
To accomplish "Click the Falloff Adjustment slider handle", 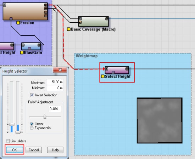I will 45,117.
